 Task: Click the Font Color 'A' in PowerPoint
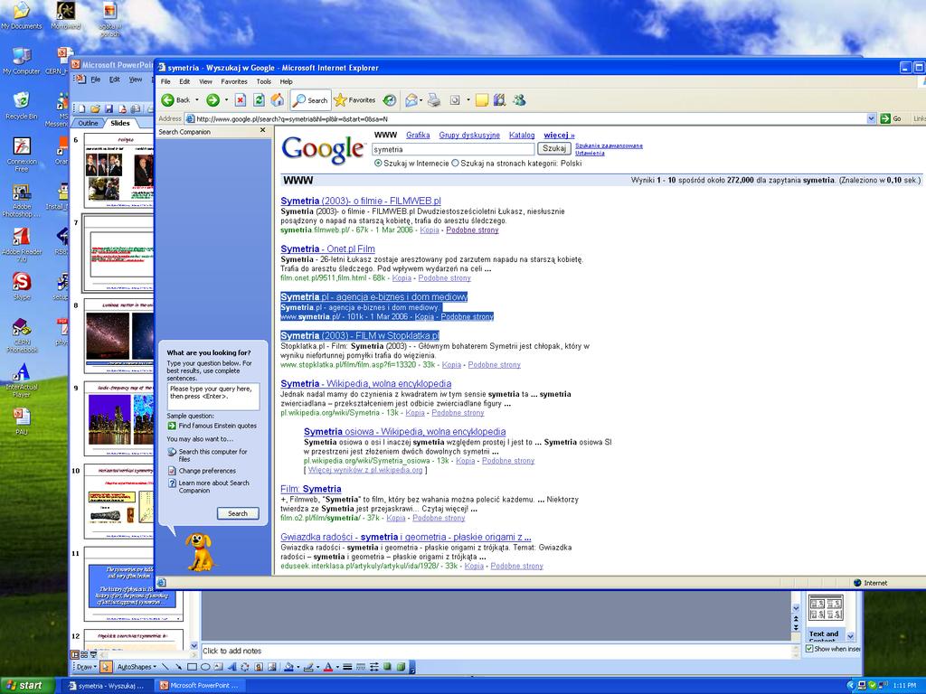pos(327,667)
